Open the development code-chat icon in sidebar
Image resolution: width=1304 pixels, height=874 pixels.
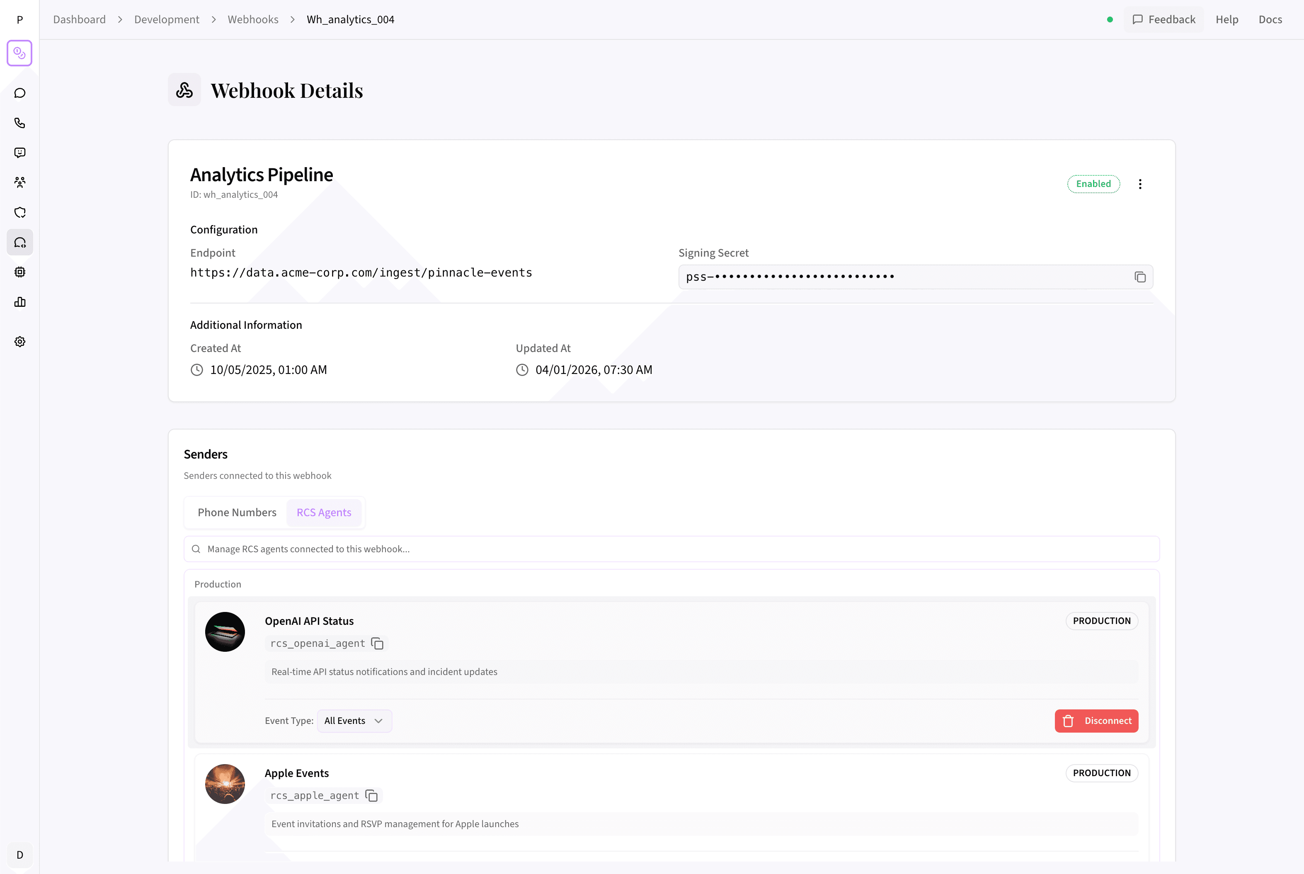(19, 242)
